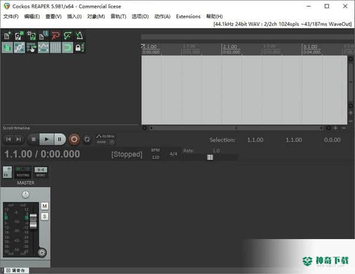Viewport: 355px width, 274px height.
Task: Click the Selection length 0.0.00 field
Action: tap(332, 140)
